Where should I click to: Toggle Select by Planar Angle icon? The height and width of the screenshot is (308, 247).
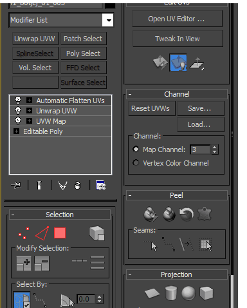click(68, 300)
